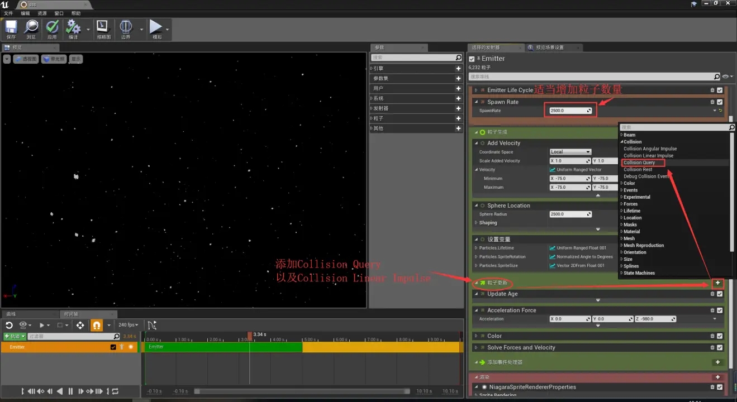The width and height of the screenshot is (737, 402).
Task: Toggle the Emitter track checkbox in timeline
Action: pos(113,347)
